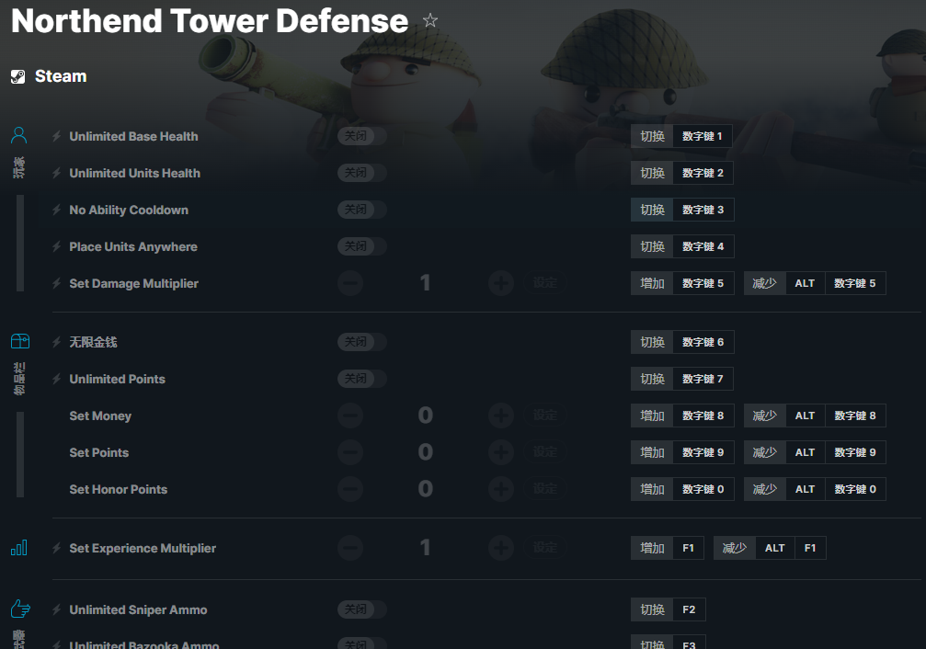Click 设定 button for Set Honor Points

pos(544,488)
